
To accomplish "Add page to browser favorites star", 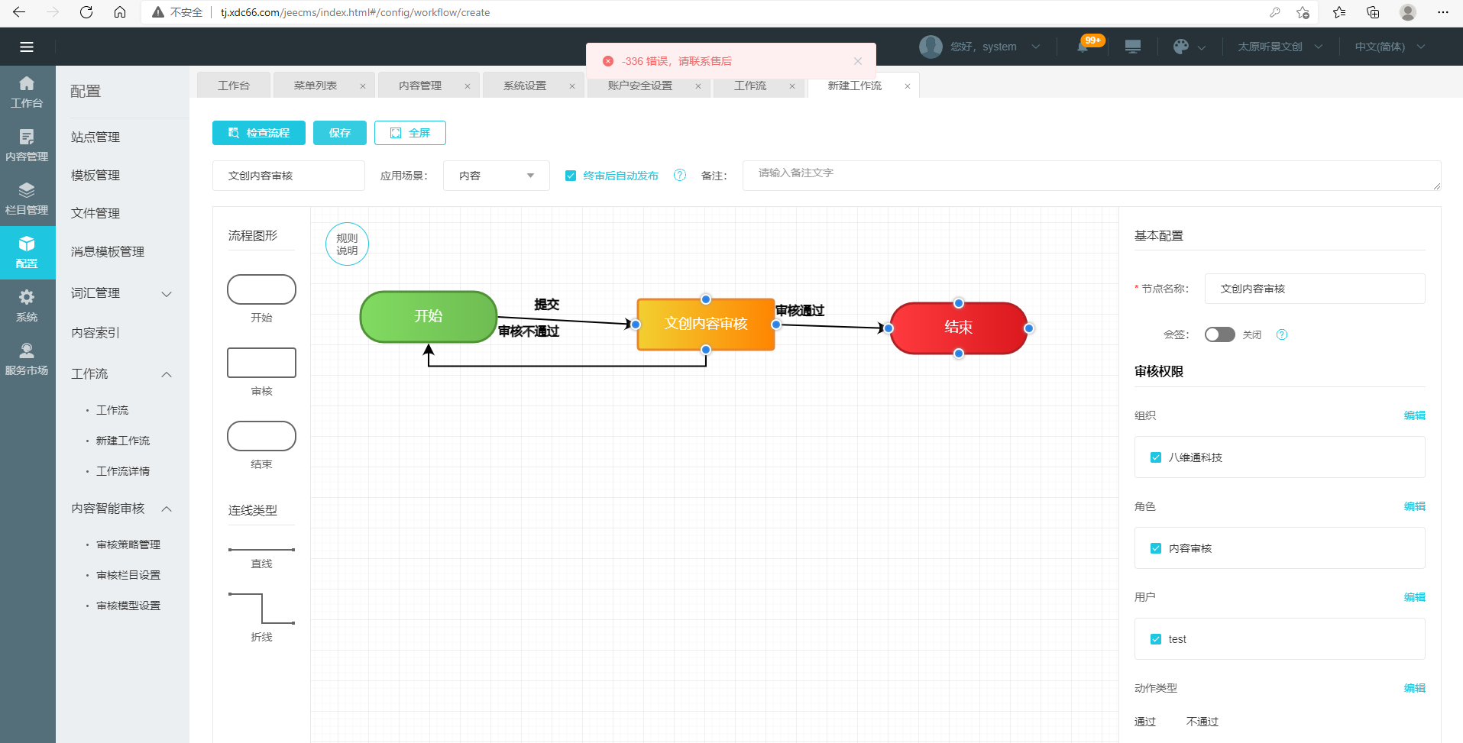I will pos(1303,12).
